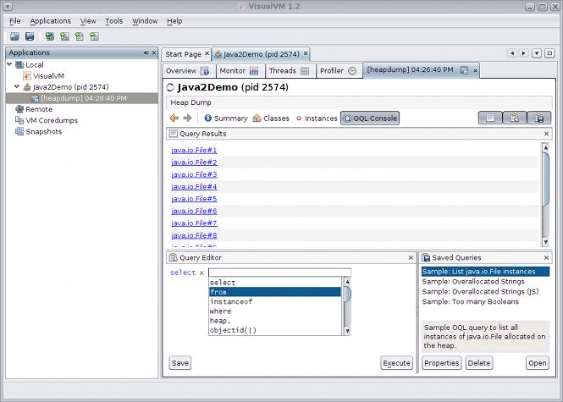Click the forward arrow in the Heap Dump toolbar
The image size is (563, 402).
[x=187, y=118]
